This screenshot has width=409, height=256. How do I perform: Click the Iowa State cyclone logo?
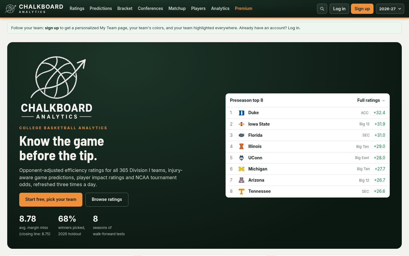coord(241,124)
